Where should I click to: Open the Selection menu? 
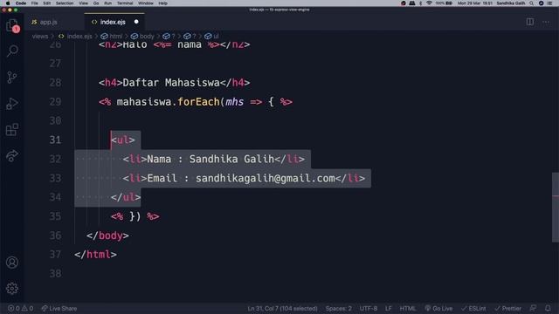point(65,3)
